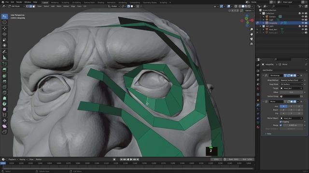This screenshot has width=309, height=173.
Task: Click the viewport zoom magnifier icon
Action: 252,29
